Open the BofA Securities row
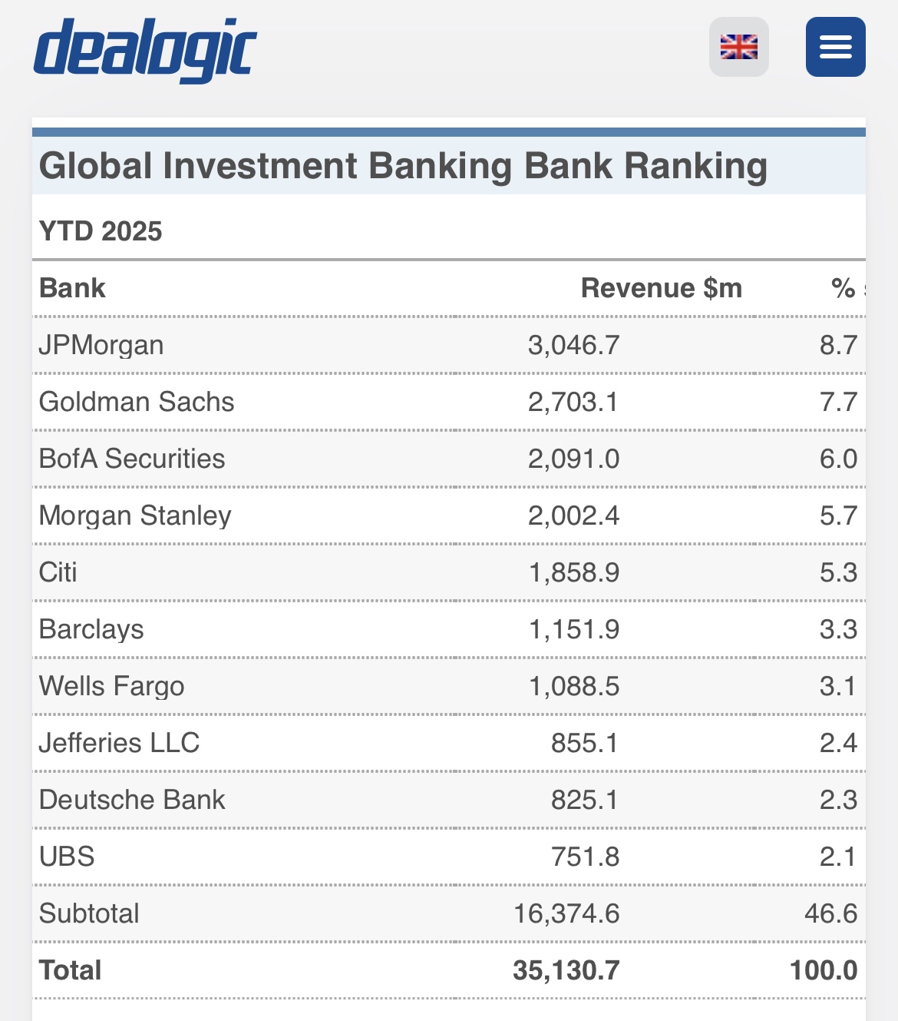 [131, 459]
